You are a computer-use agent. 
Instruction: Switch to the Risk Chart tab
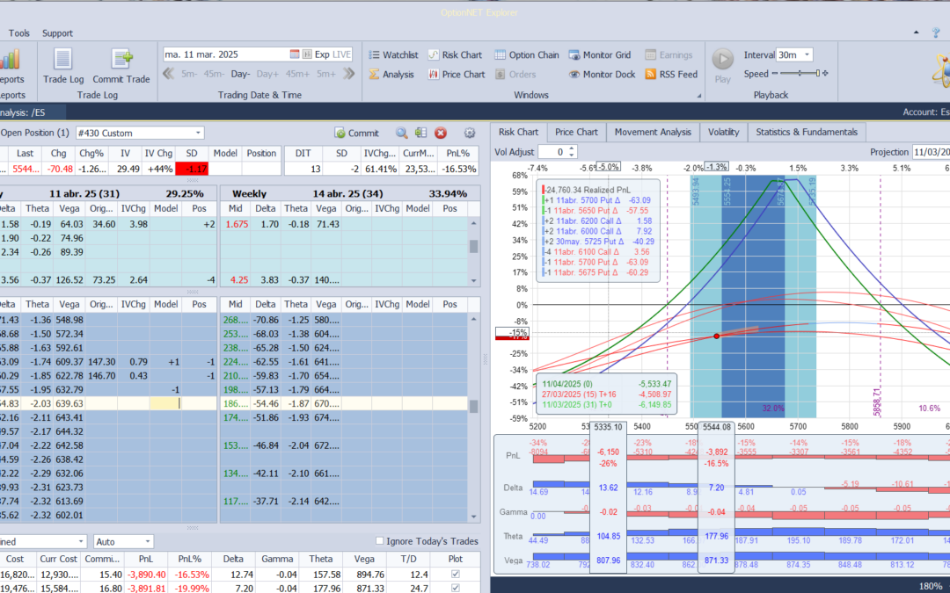point(519,132)
